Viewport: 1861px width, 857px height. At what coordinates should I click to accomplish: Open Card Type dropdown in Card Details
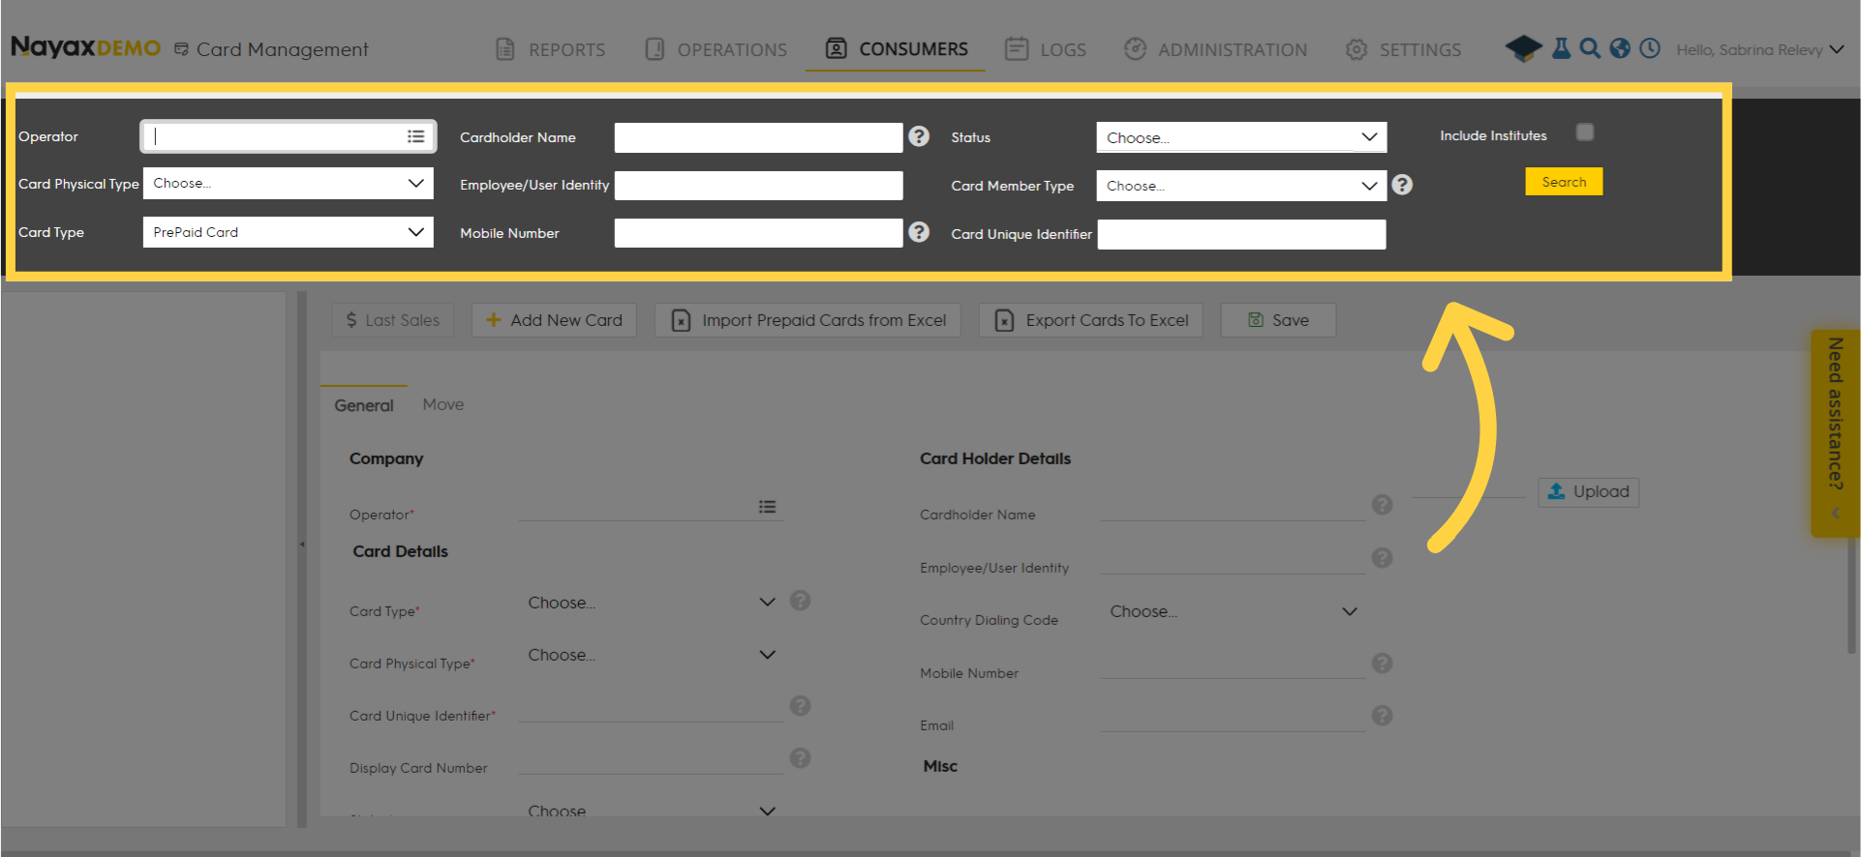(652, 603)
